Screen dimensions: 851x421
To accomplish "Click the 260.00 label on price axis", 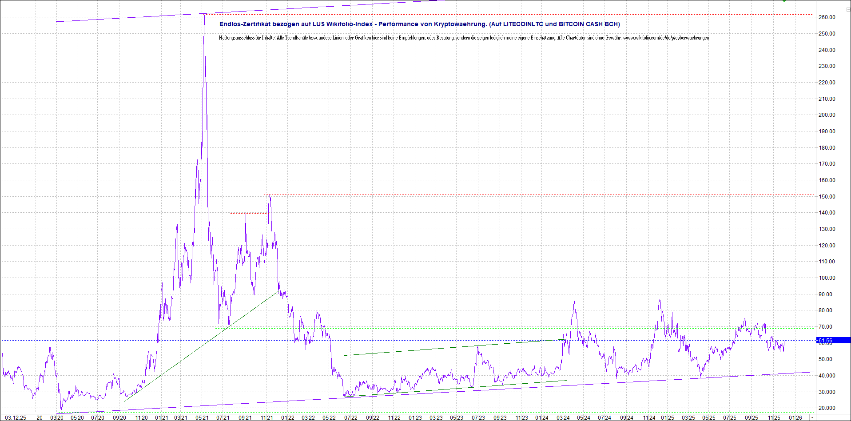I will click(827, 17).
